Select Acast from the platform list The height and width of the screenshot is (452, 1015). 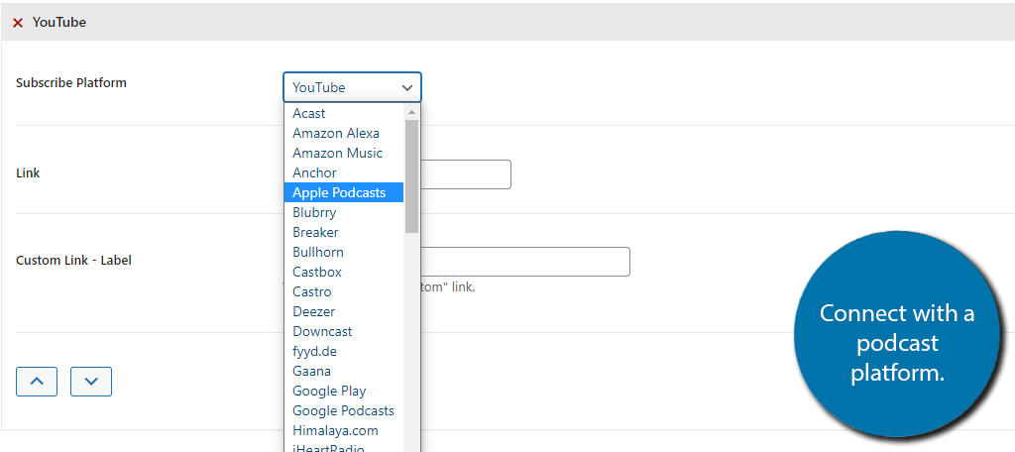[344, 113]
